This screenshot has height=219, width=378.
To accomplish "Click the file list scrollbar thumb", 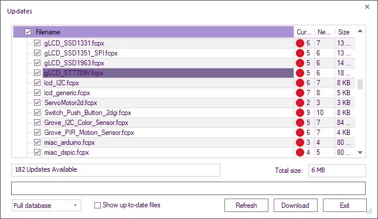I will (x=360, y=84).
